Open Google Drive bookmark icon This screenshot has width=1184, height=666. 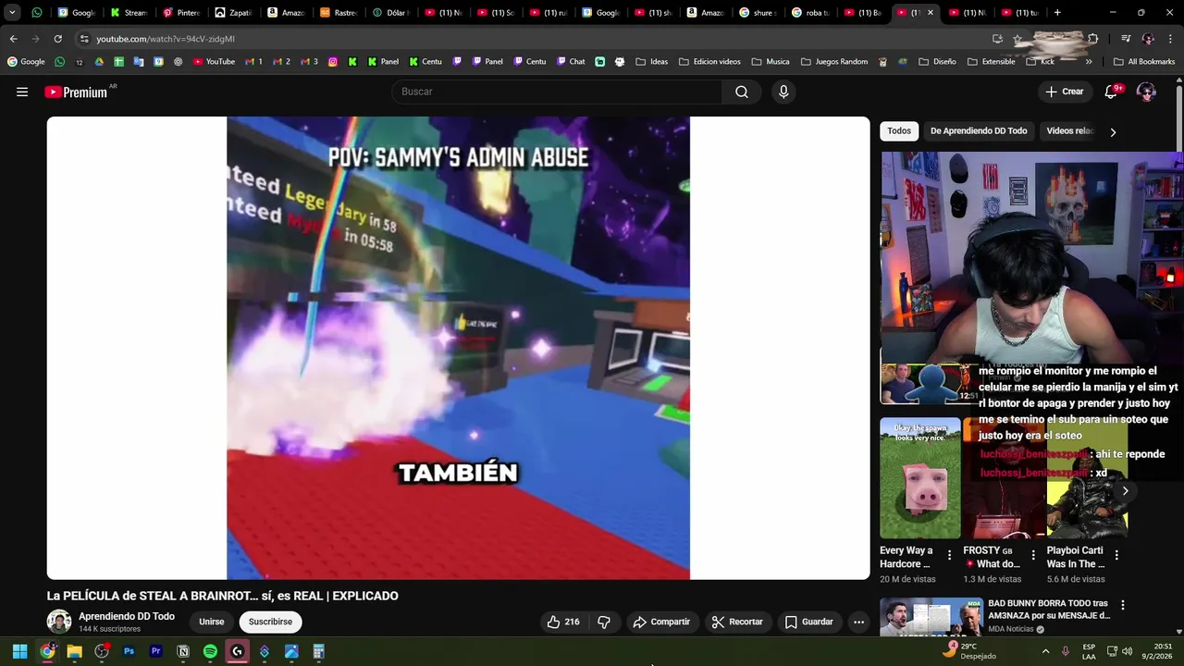99,62
